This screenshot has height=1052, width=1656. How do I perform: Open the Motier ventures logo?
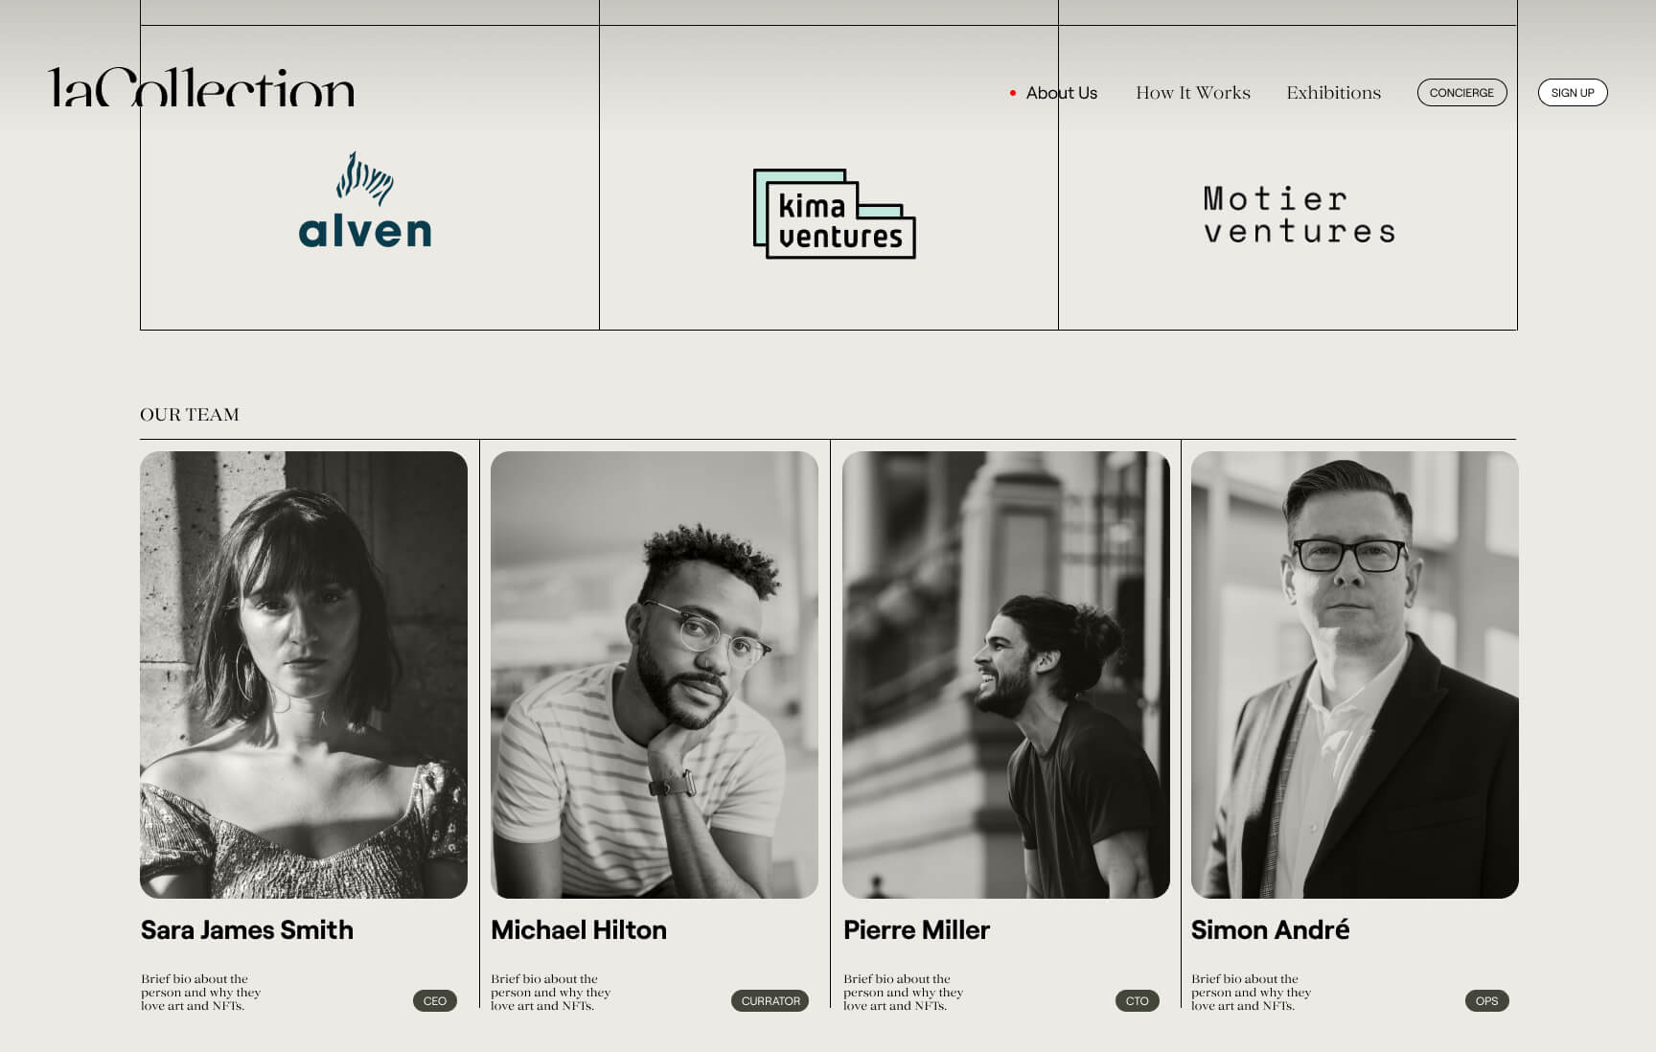tap(1299, 215)
